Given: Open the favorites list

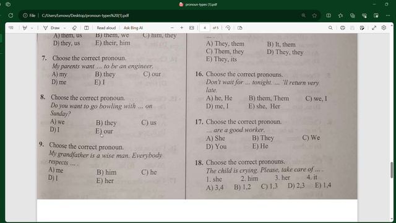Looking at the screenshot, I should pyautogui.click(x=340, y=15).
